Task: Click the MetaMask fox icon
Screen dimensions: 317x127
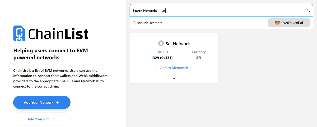Action: (277, 23)
